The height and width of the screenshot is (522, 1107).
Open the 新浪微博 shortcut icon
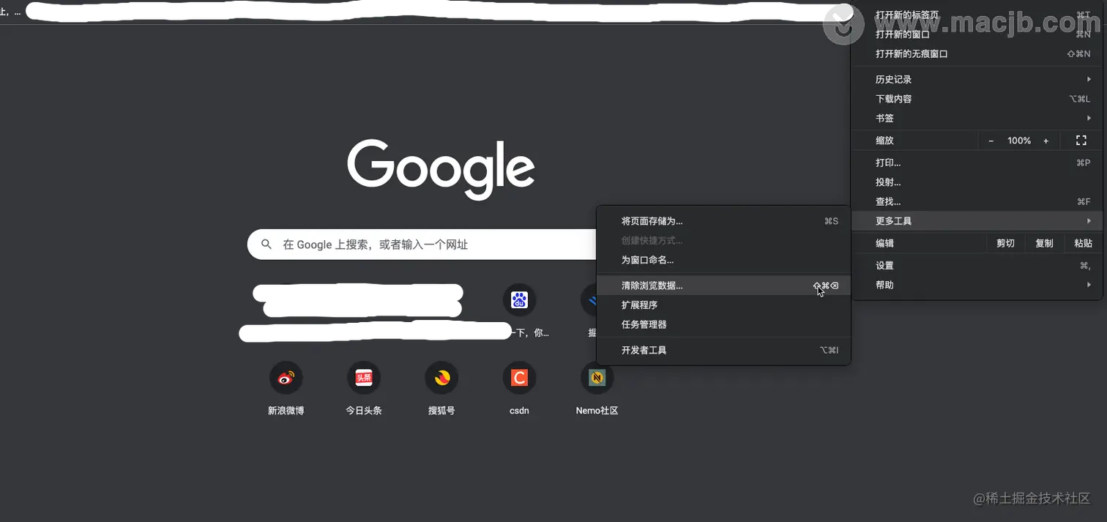point(286,378)
